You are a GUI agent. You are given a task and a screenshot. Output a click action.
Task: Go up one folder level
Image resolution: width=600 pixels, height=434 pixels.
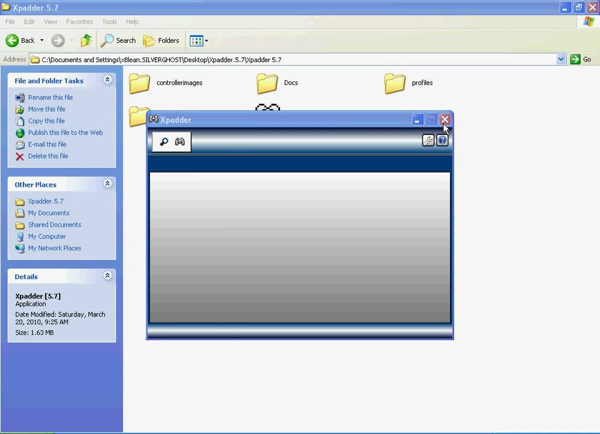[86, 40]
